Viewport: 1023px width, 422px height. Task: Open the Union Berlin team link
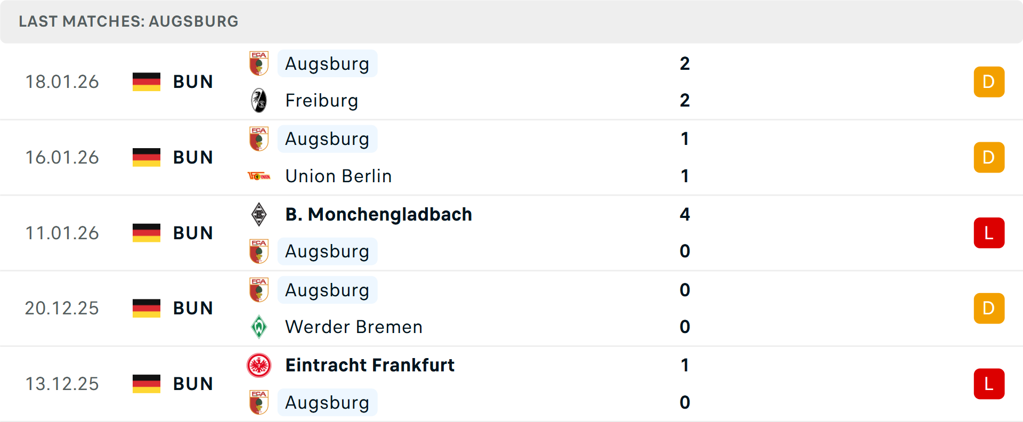[338, 176]
